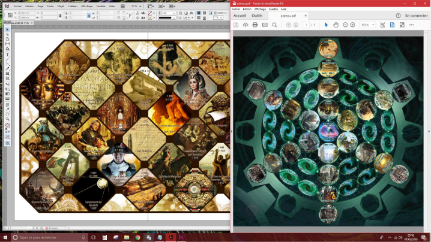Screen dimensions: 431x242
Task: Toggle the InDesign screen mode button
Action: [7, 143]
